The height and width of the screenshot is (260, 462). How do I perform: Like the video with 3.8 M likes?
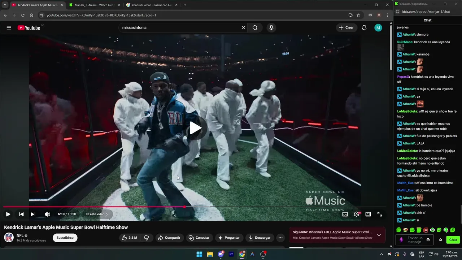point(129,238)
